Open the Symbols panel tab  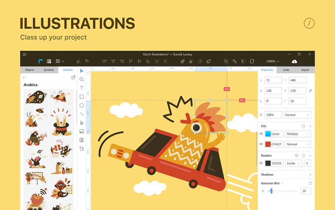(48, 70)
